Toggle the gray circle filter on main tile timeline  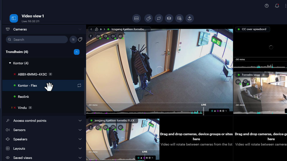tap(223, 111)
